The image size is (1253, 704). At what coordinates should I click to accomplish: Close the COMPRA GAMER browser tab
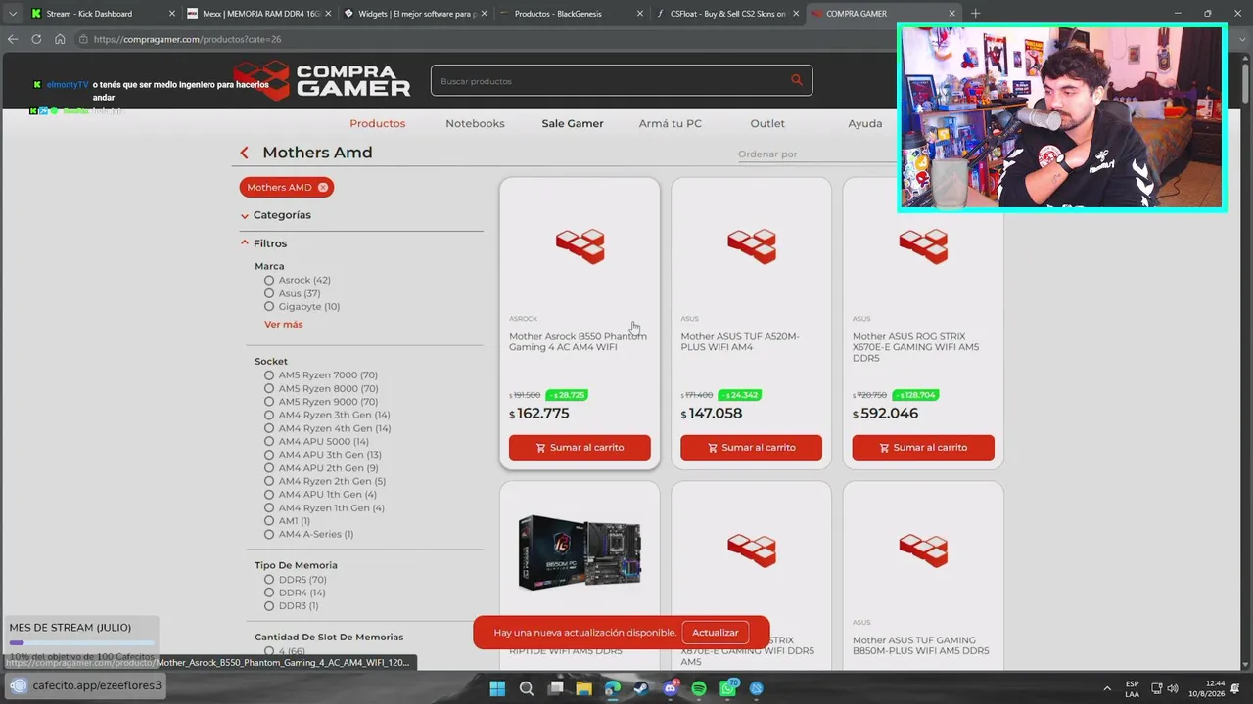click(x=952, y=14)
